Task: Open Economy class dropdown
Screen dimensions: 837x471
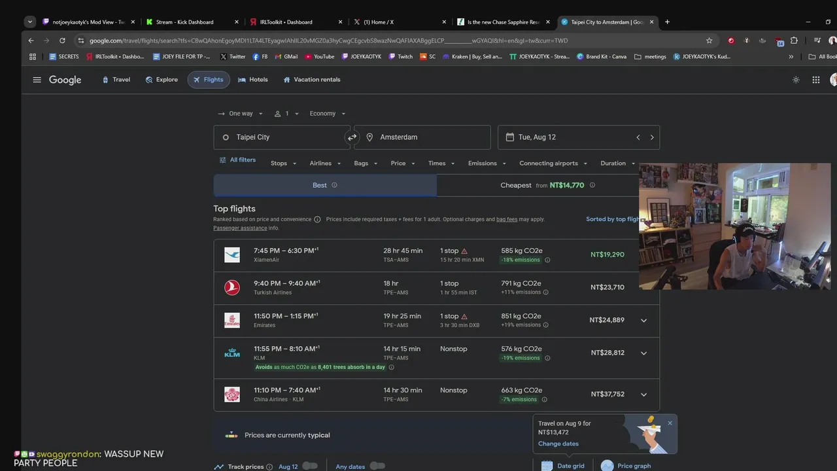Action: (x=328, y=114)
